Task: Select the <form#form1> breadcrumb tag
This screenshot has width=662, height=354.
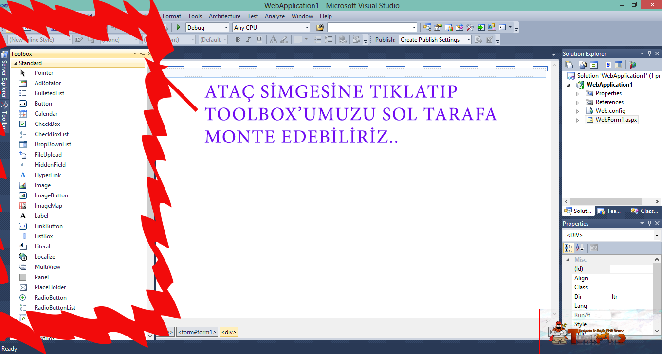Action: pos(197,332)
